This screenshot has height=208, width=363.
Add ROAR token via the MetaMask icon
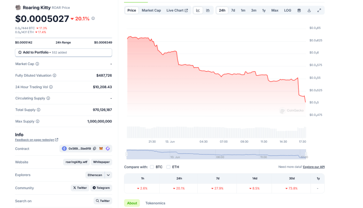click(101, 149)
